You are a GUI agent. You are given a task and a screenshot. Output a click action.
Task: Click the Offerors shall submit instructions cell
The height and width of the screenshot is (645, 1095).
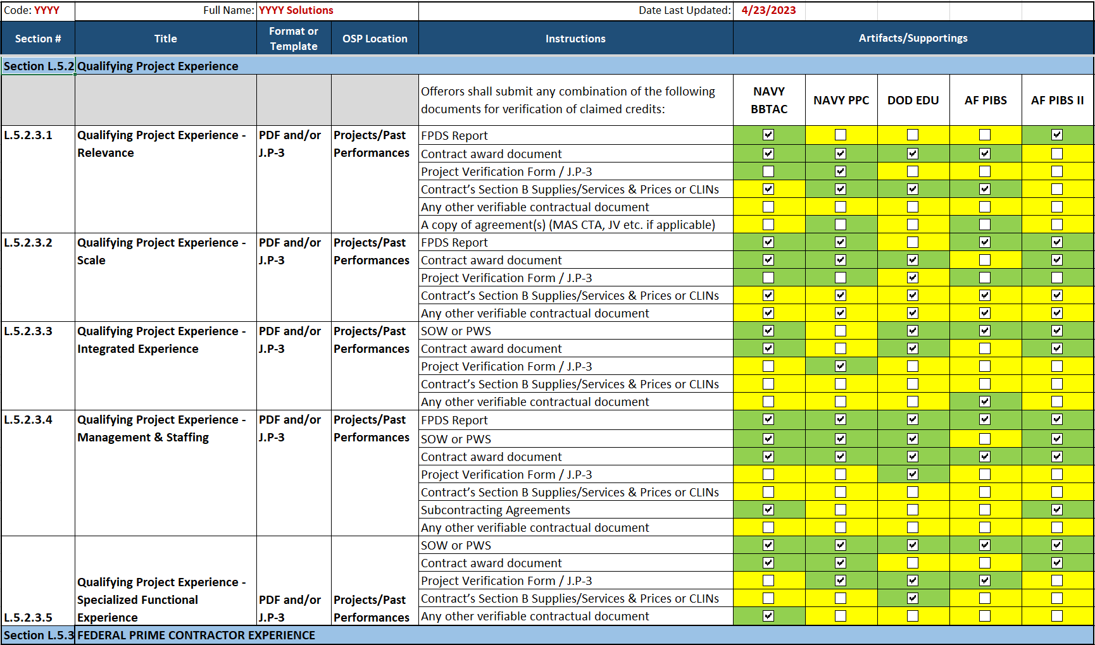576,100
